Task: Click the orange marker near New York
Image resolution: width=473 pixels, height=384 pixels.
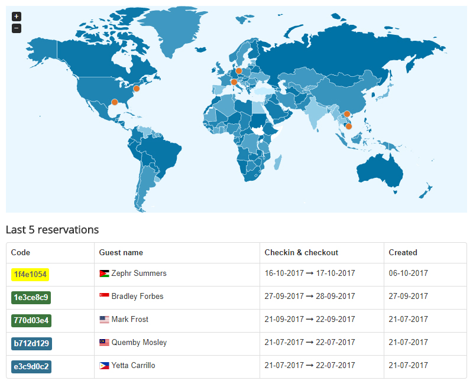Action: point(135,87)
